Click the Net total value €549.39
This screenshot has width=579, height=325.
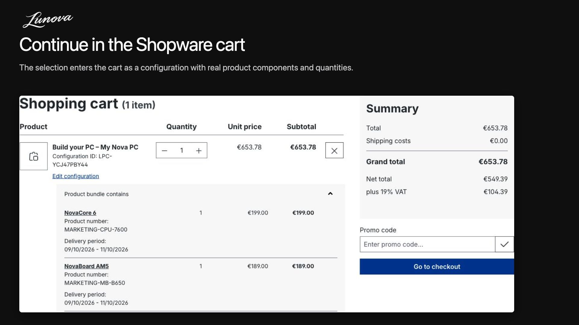495,179
